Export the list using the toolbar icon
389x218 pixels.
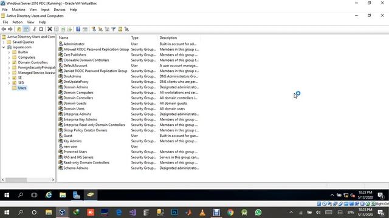[69, 29]
